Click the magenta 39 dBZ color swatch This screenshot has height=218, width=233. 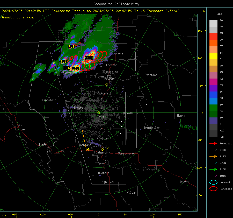tap(213, 82)
